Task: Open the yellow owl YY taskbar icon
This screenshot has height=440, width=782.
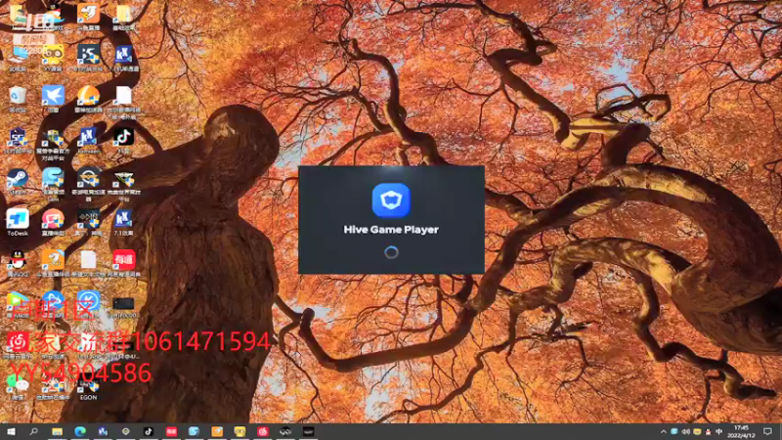Action: coord(239,431)
